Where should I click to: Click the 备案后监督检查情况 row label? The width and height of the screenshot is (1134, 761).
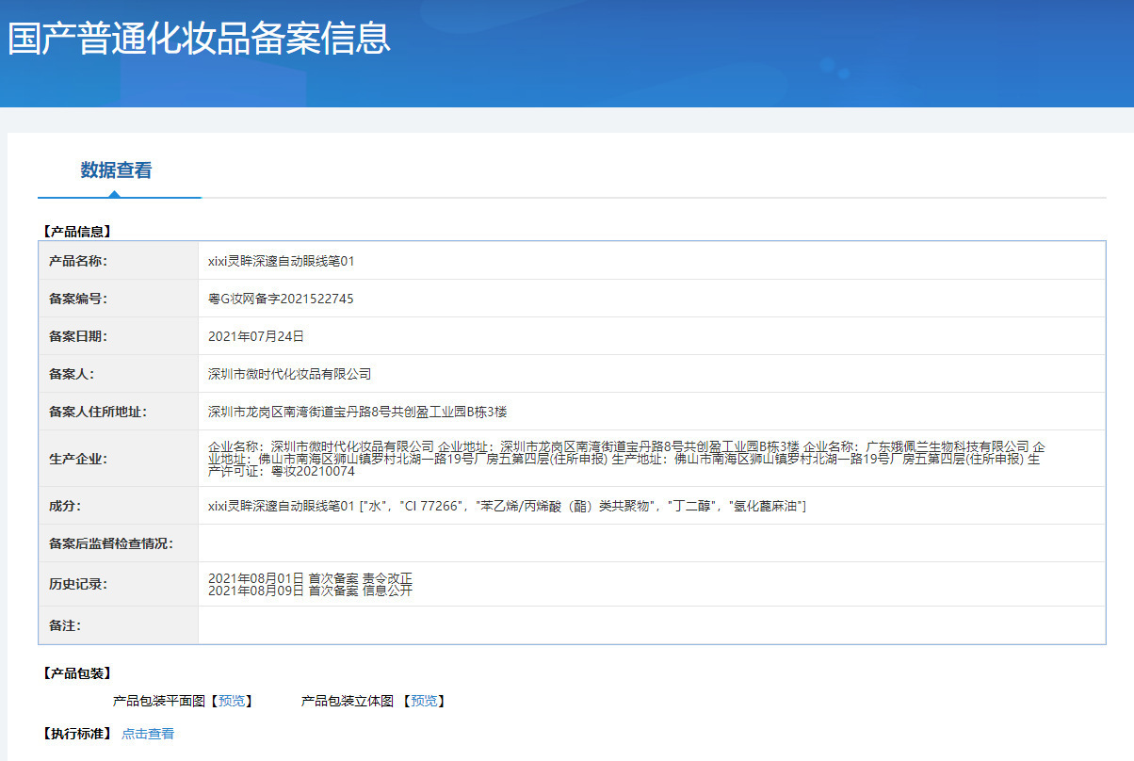pos(111,543)
